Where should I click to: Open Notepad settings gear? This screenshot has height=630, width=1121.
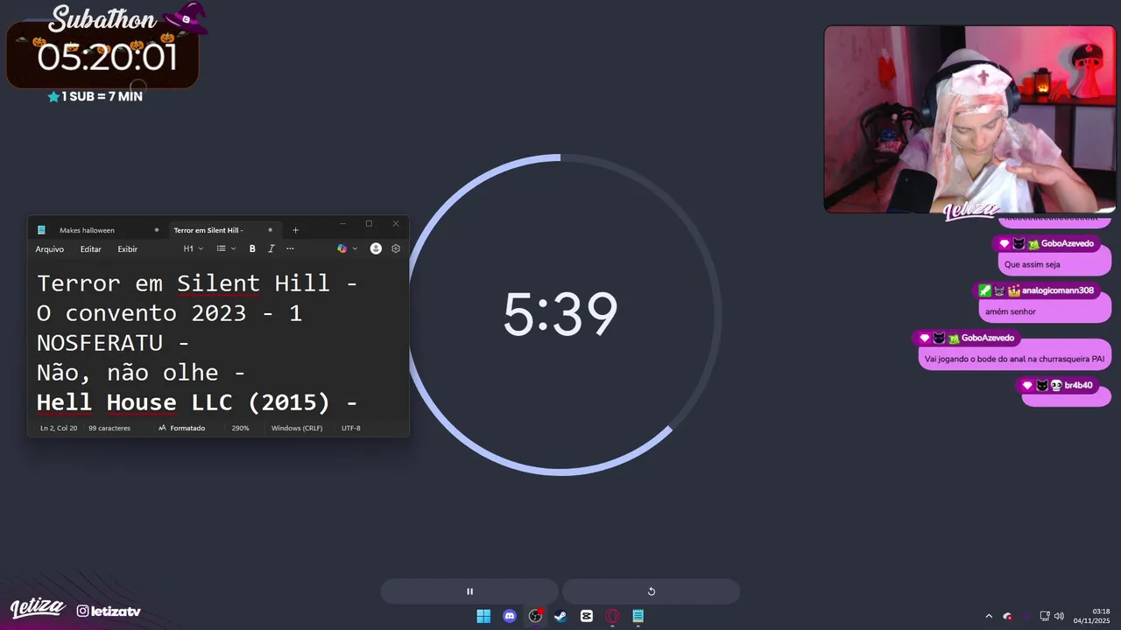(x=396, y=249)
